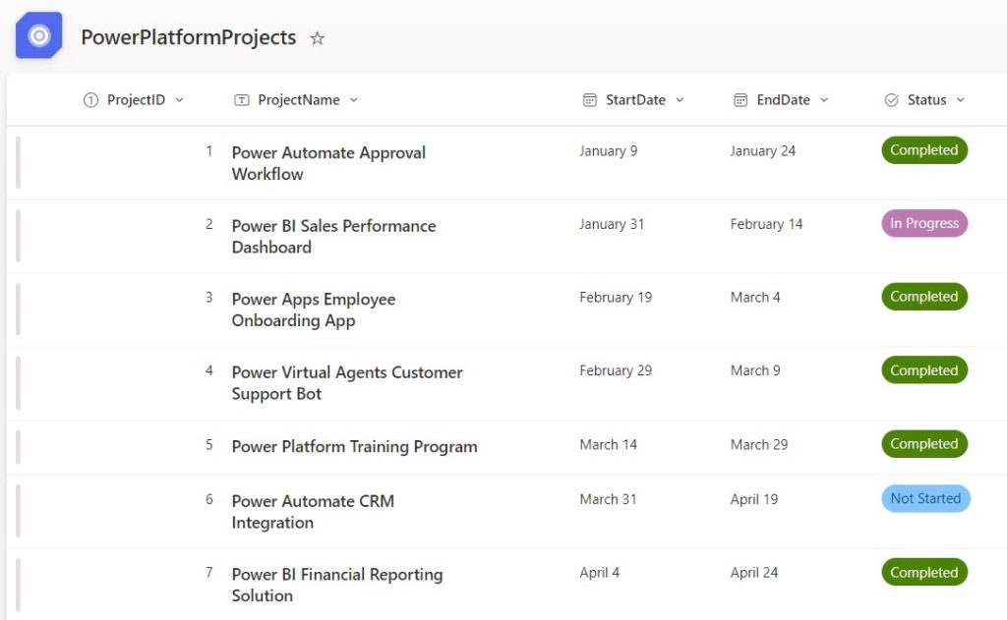The image size is (1007, 620).
Task: Click the ProjectID number type icon
Action: (91, 100)
